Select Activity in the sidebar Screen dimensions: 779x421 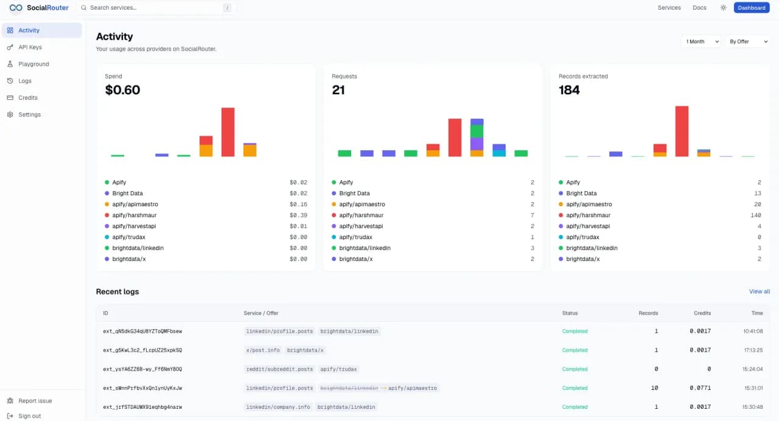point(42,30)
